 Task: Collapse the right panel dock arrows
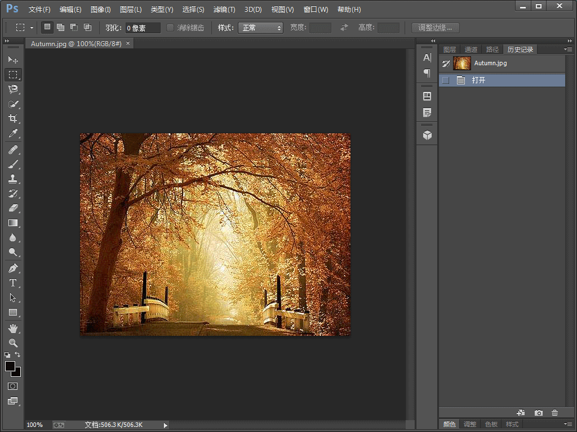point(570,40)
